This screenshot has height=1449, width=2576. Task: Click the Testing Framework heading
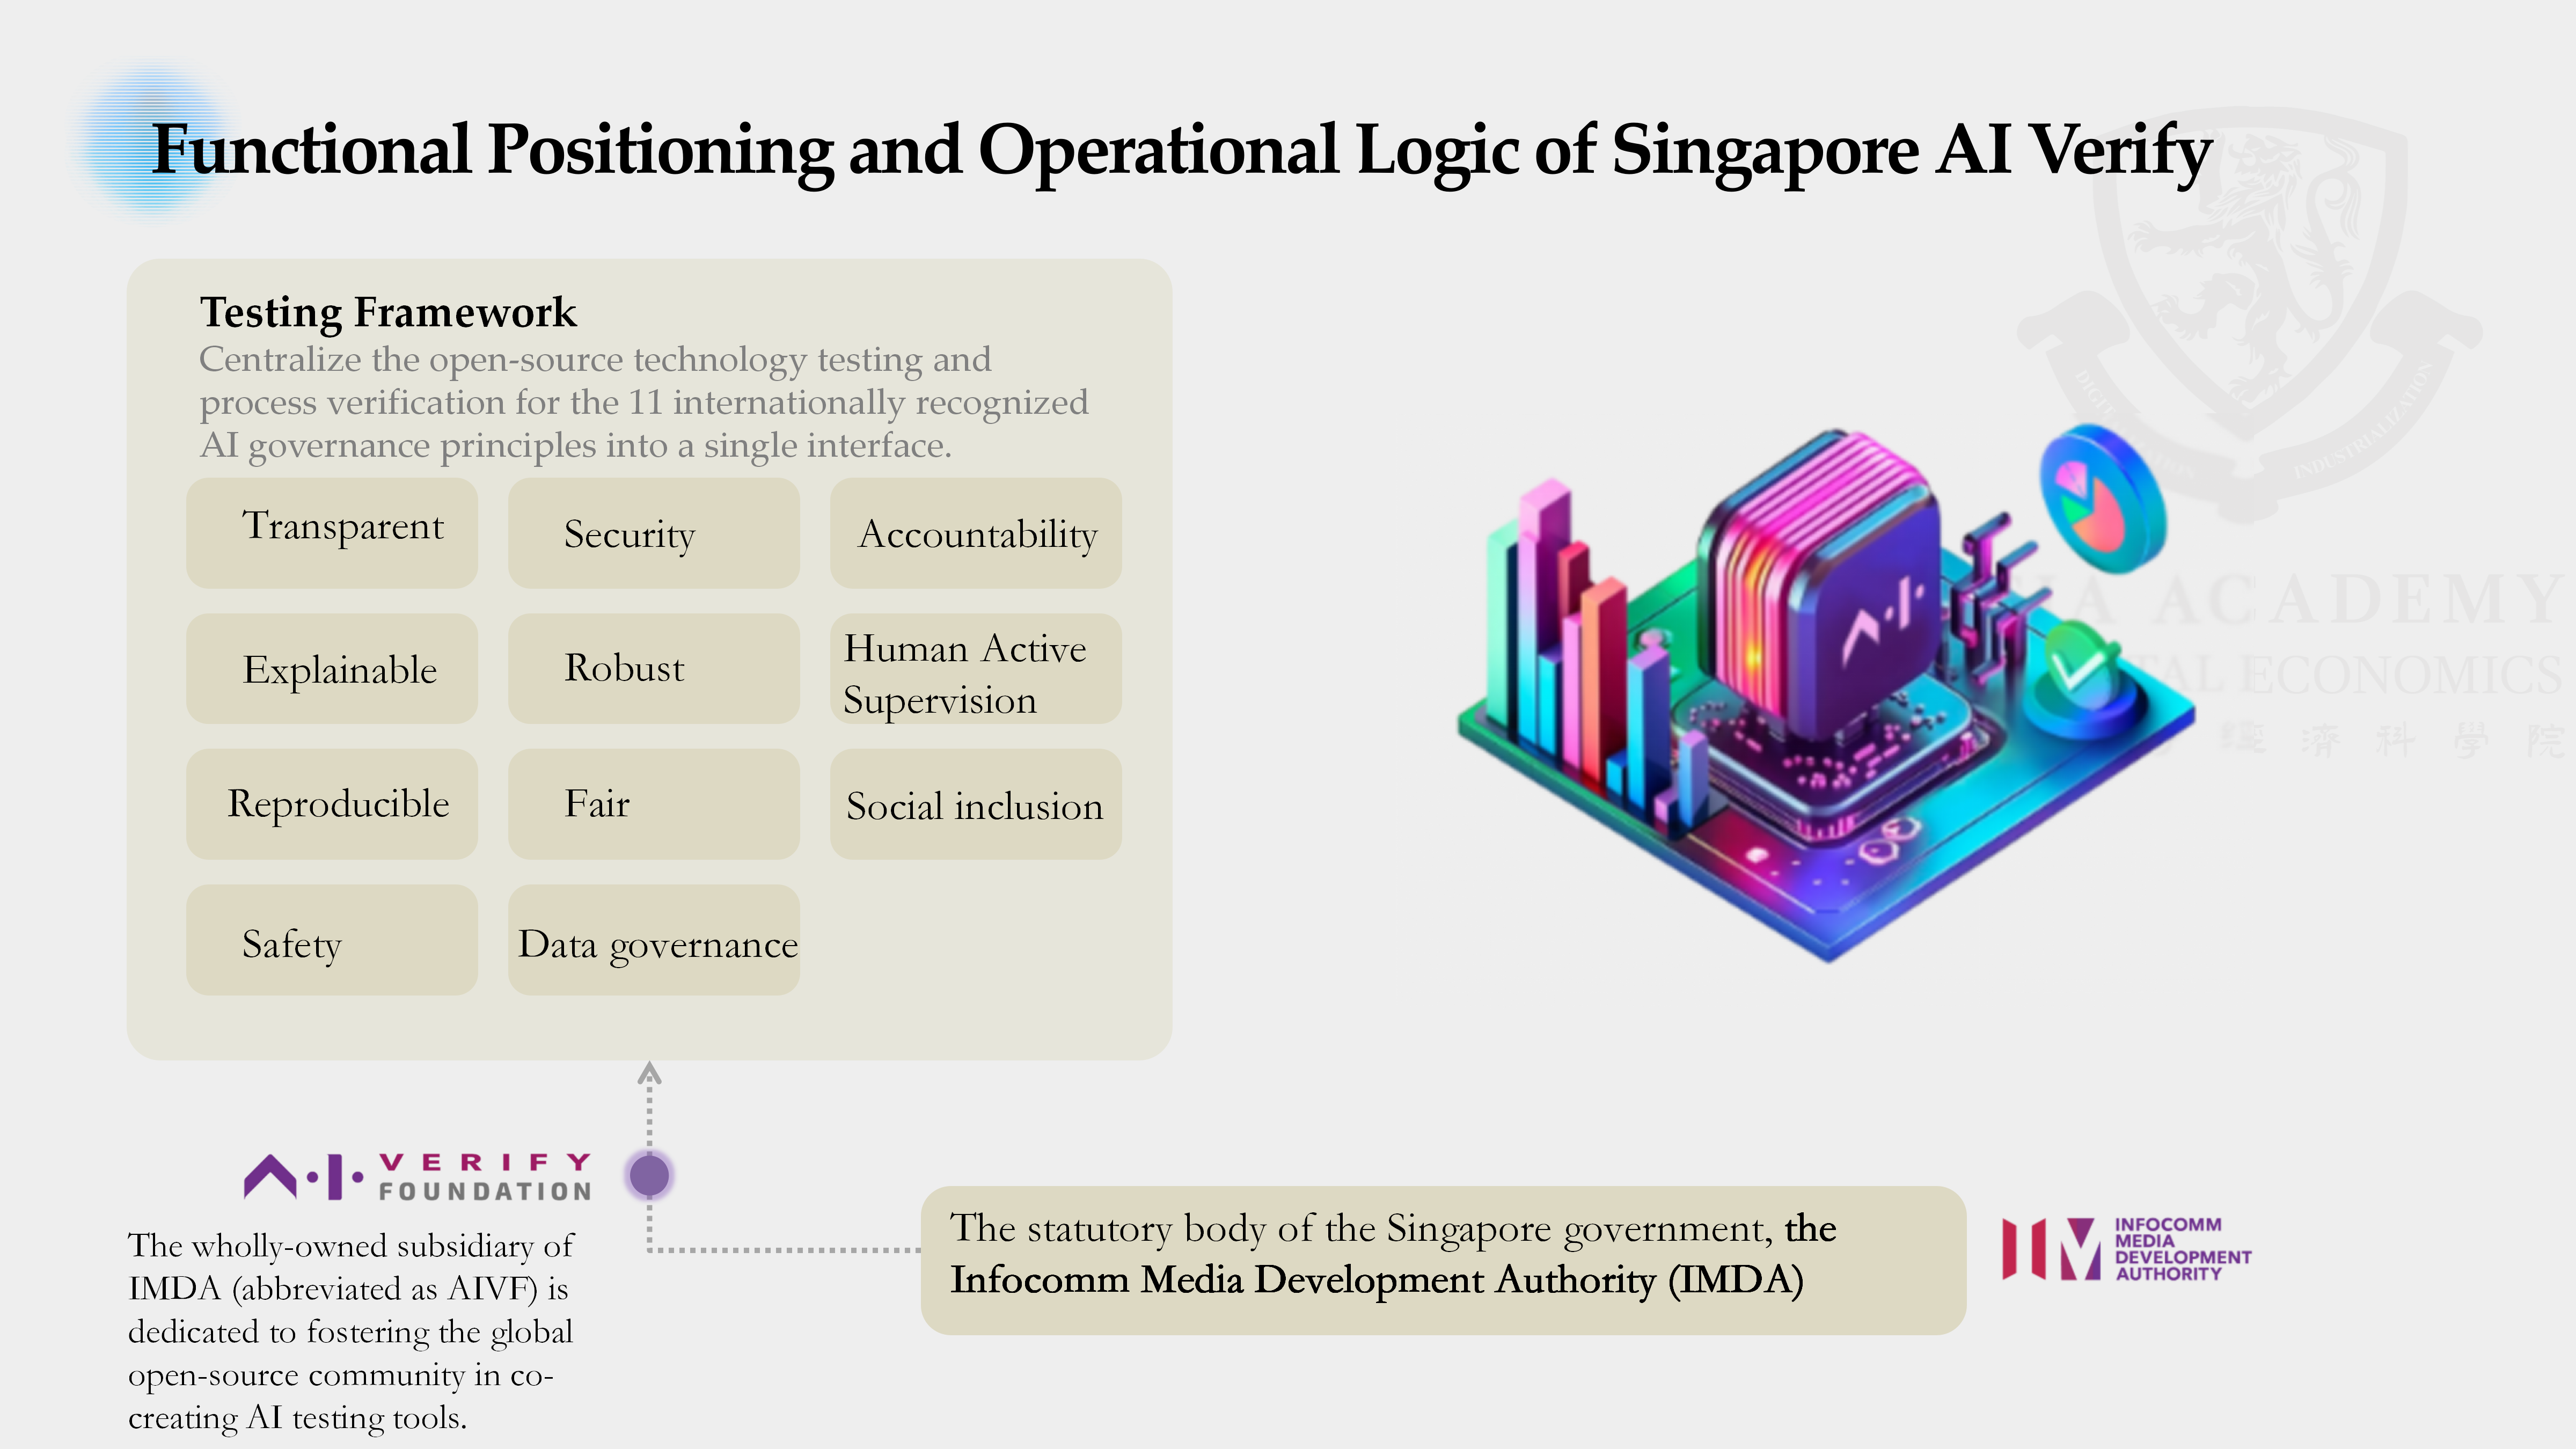click(x=388, y=312)
